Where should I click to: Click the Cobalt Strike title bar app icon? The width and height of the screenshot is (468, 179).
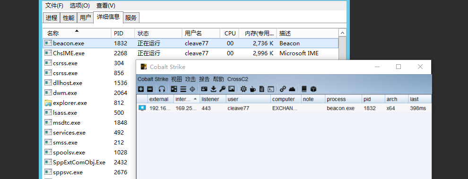144,67
